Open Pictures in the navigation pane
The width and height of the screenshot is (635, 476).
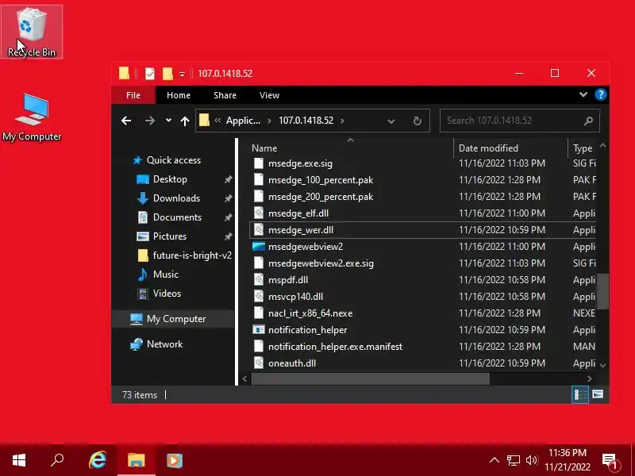point(170,236)
